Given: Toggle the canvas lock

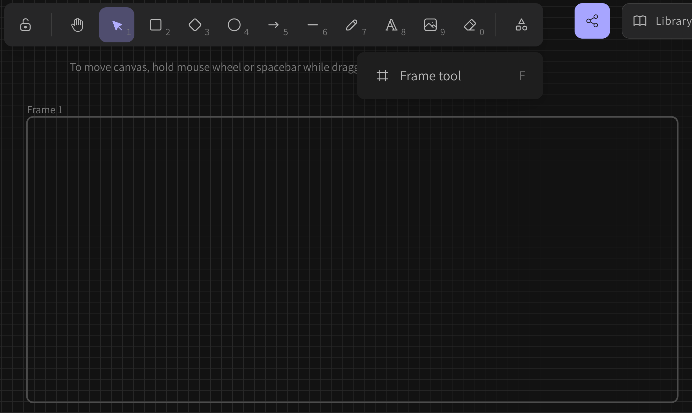Looking at the screenshot, I should [x=25, y=25].
